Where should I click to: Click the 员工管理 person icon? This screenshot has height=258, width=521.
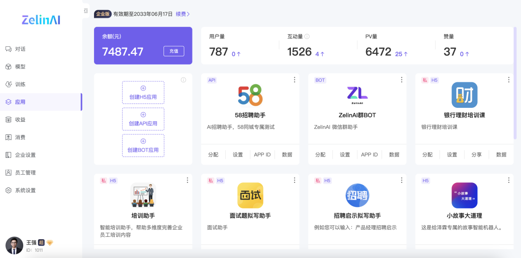click(9, 172)
